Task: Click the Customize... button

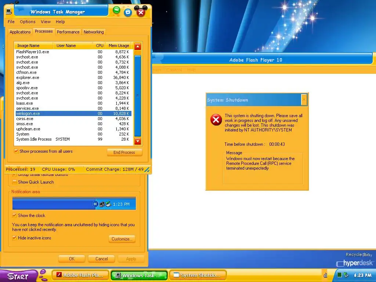Action: click(x=122, y=239)
